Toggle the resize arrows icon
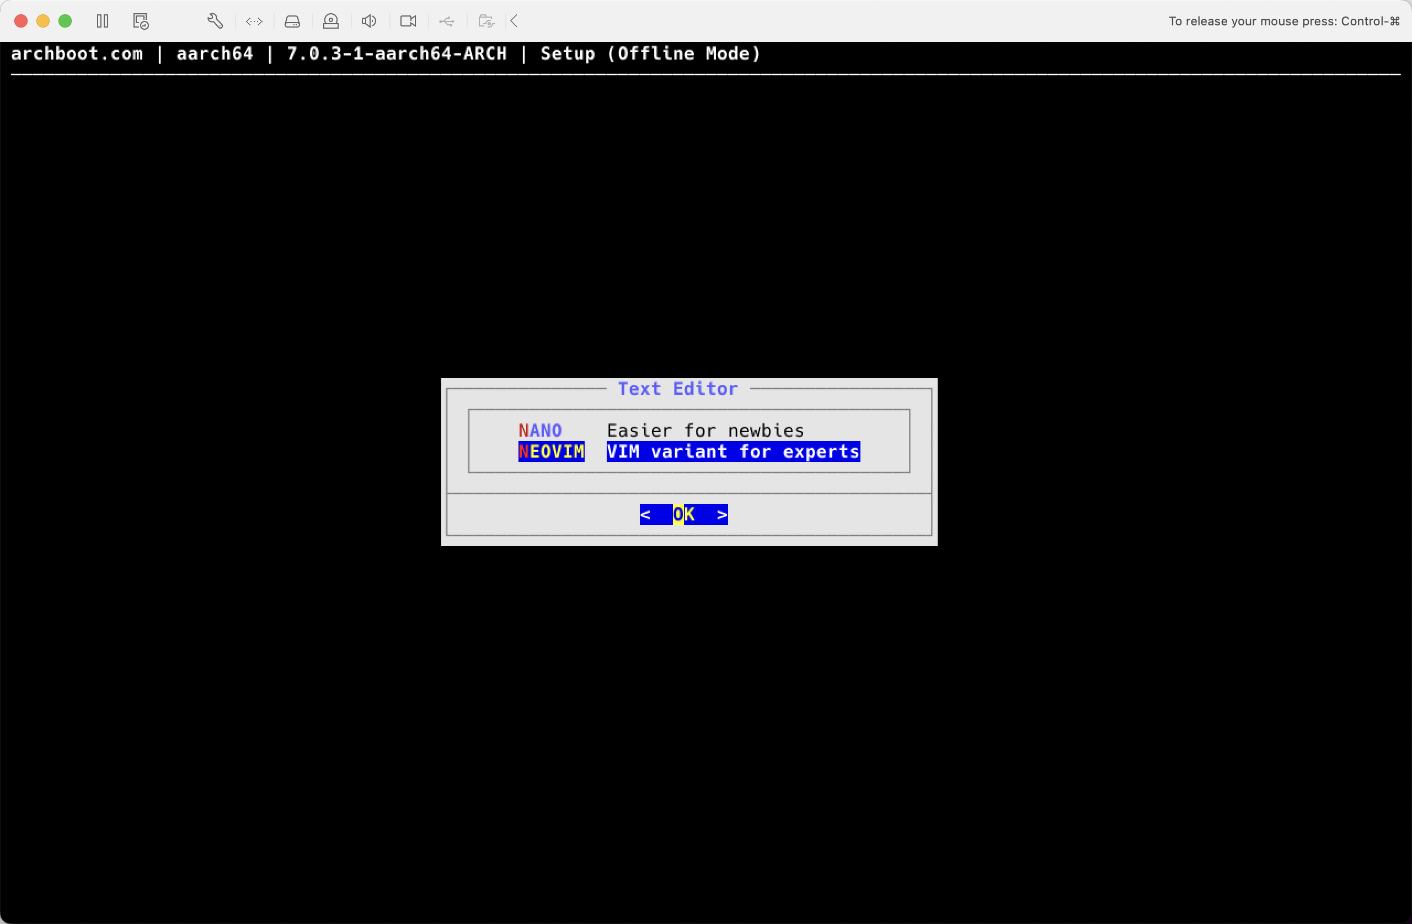The width and height of the screenshot is (1412, 924). click(254, 22)
